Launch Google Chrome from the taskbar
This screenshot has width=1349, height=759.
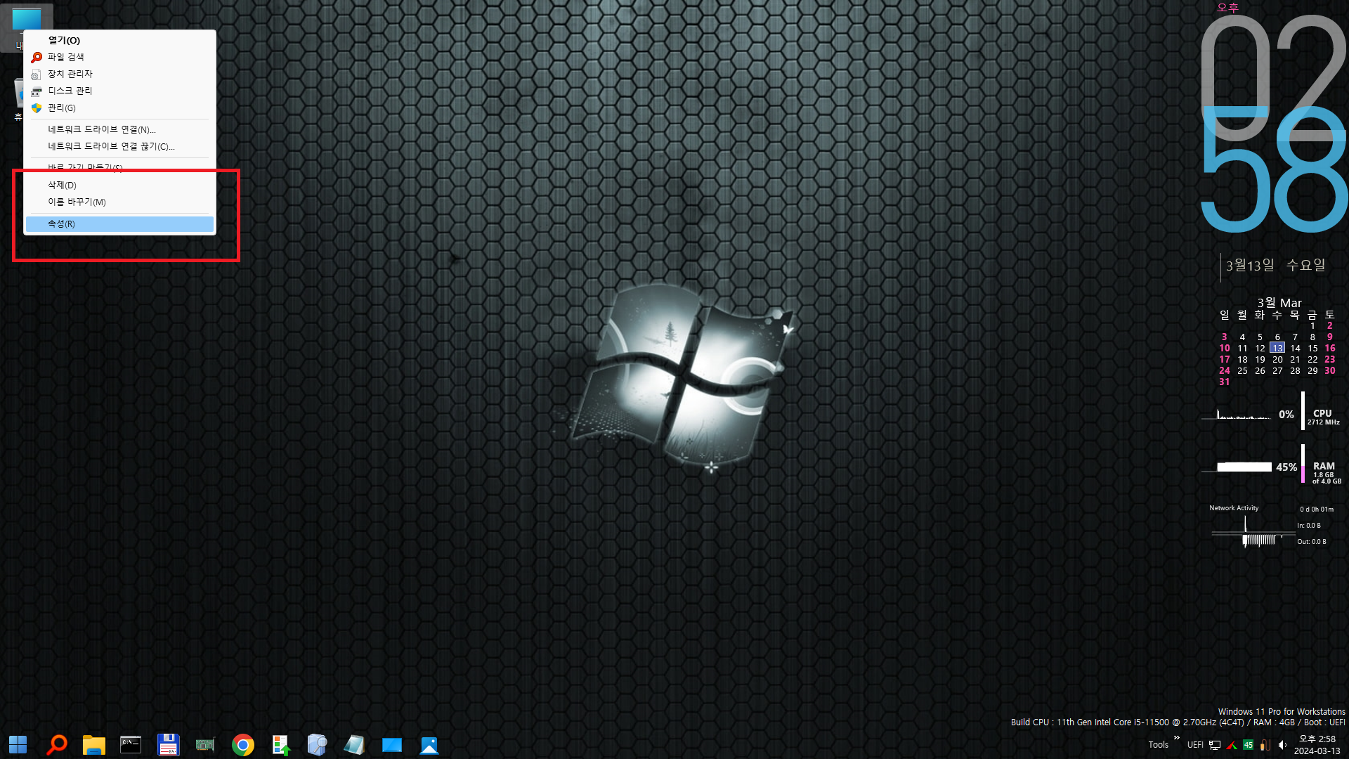point(243,745)
